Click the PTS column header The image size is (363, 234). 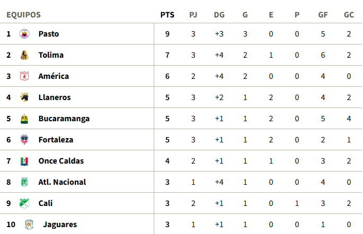click(167, 15)
